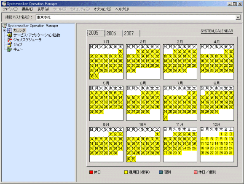Minimize the Systemwalker Operation Manager window

[x=230, y=4]
